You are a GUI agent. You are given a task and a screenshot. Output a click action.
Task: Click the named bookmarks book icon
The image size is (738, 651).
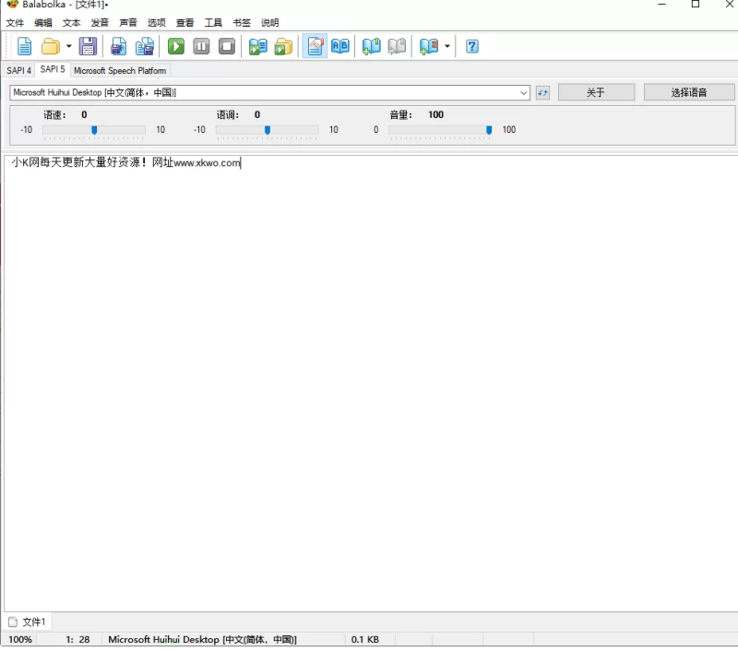click(428, 46)
